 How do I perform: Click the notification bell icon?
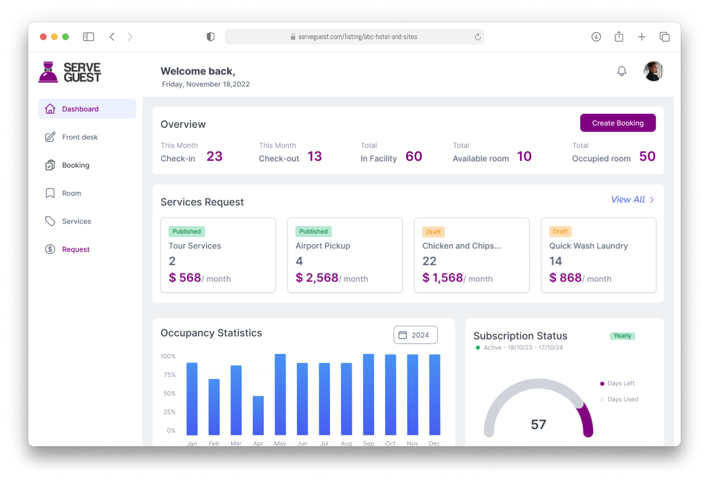[621, 71]
